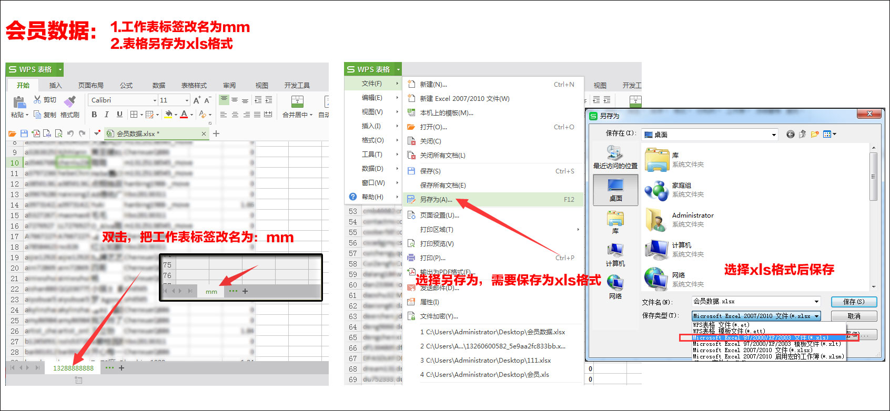Expand the 合并居中 dropdown arrow

pyautogui.click(x=311, y=115)
